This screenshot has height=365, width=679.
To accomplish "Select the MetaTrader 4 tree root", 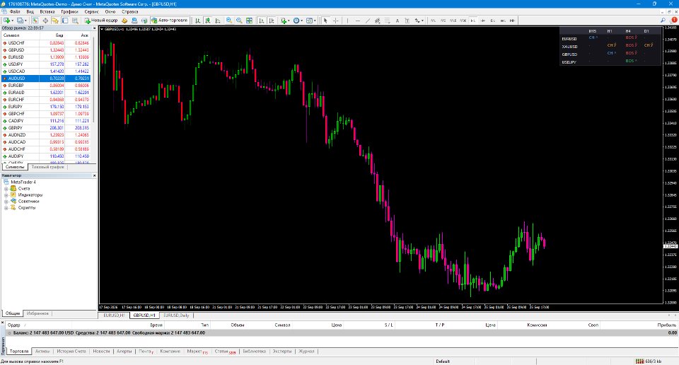I will pyautogui.click(x=23, y=182).
